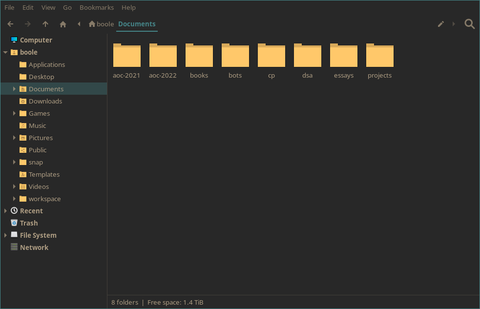The width and height of the screenshot is (480, 309).
Task: Collapse the boole tree entry
Action: pos(5,52)
